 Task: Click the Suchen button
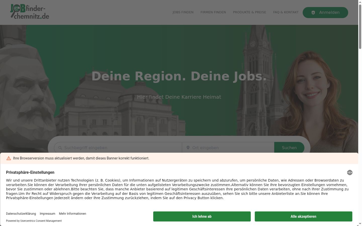coord(289,148)
